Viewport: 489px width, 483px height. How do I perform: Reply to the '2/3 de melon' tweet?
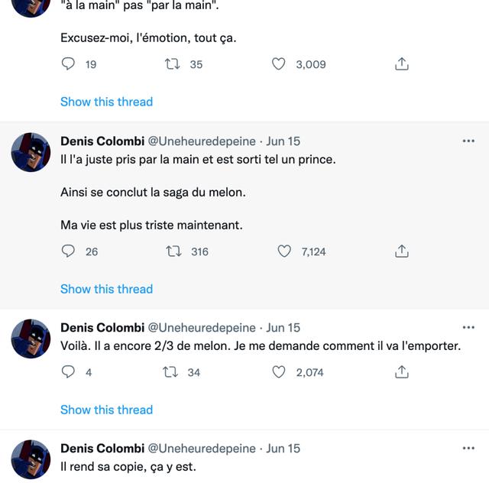(68, 371)
